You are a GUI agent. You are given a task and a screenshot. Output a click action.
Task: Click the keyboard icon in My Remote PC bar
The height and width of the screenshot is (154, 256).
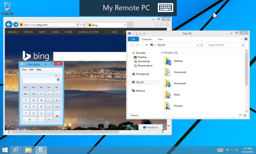[165, 8]
